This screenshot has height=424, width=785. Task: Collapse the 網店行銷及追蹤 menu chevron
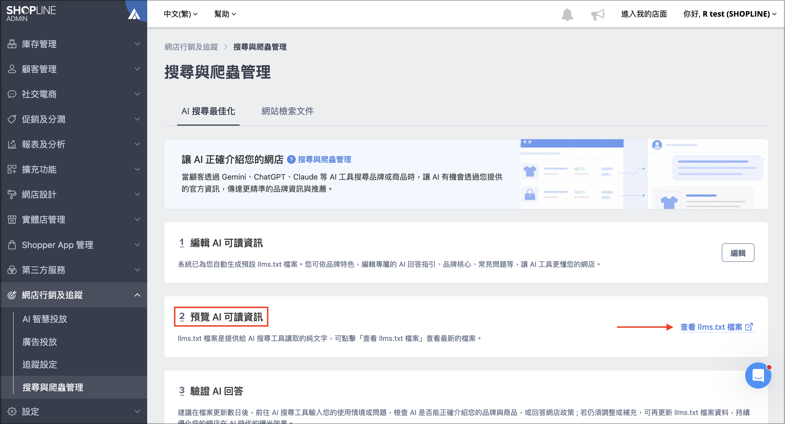(x=137, y=295)
